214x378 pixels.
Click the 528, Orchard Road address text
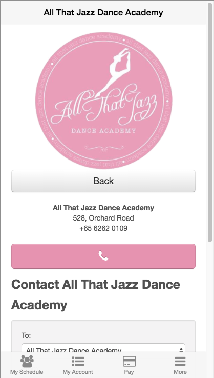103,218
